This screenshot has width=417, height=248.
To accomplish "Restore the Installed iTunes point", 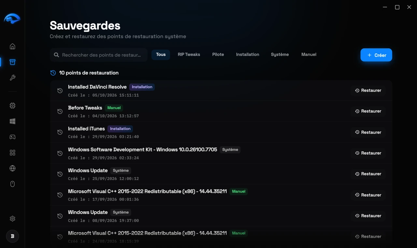I will pyautogui.click(x=368, y=132).
